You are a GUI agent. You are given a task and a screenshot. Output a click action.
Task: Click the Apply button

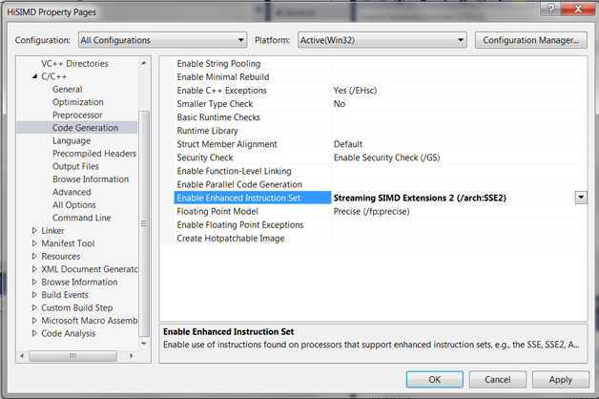tap(561, 380)
